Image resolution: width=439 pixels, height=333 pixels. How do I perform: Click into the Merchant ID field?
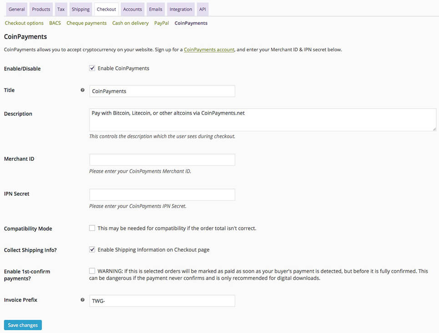[x=162, y=160]
